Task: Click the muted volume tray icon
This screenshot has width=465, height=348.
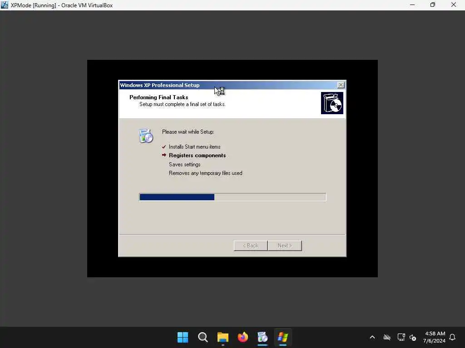Action: 413,337
